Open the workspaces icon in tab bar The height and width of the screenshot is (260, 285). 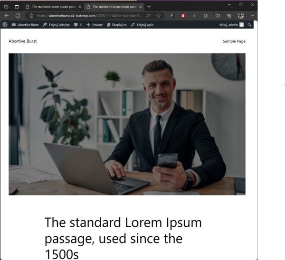click(6, 7)
